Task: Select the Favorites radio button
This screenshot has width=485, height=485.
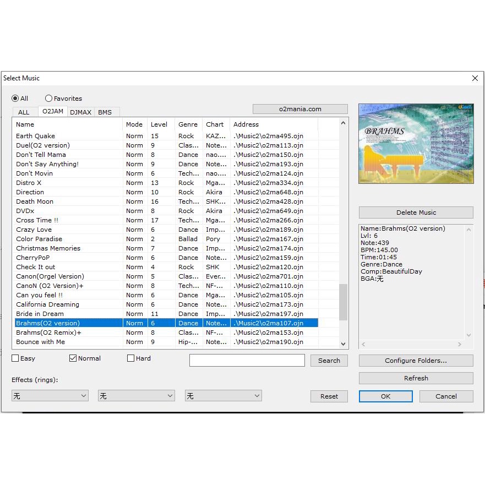Action: (49, 99)
